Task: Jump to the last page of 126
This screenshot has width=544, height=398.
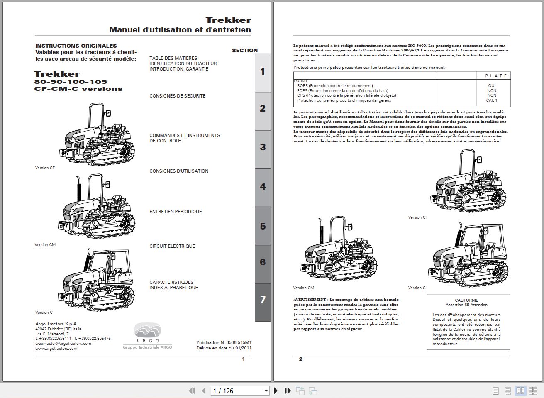Action: pos(288,391)
